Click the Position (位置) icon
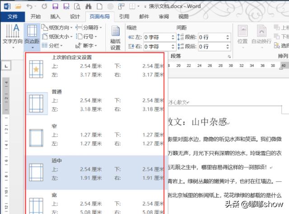 click(242, 36)
